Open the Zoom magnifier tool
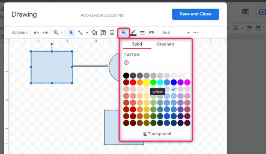 click(x=56, y=32)
